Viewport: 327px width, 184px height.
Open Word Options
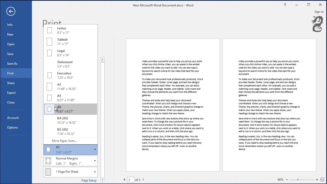coord(16,128)
